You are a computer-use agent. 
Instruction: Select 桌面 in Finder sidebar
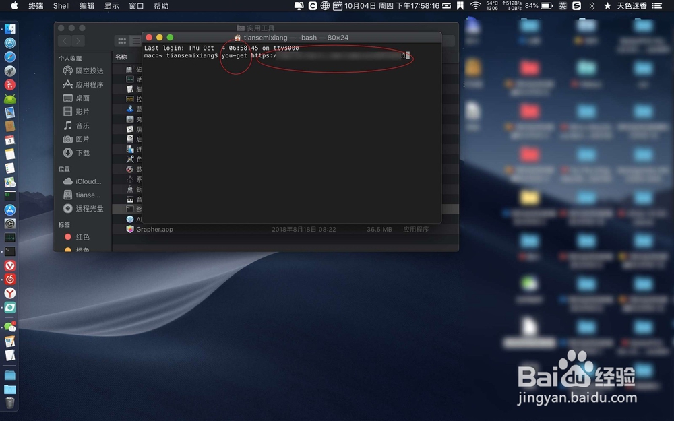pyautogui.click(x=76, y=98)
